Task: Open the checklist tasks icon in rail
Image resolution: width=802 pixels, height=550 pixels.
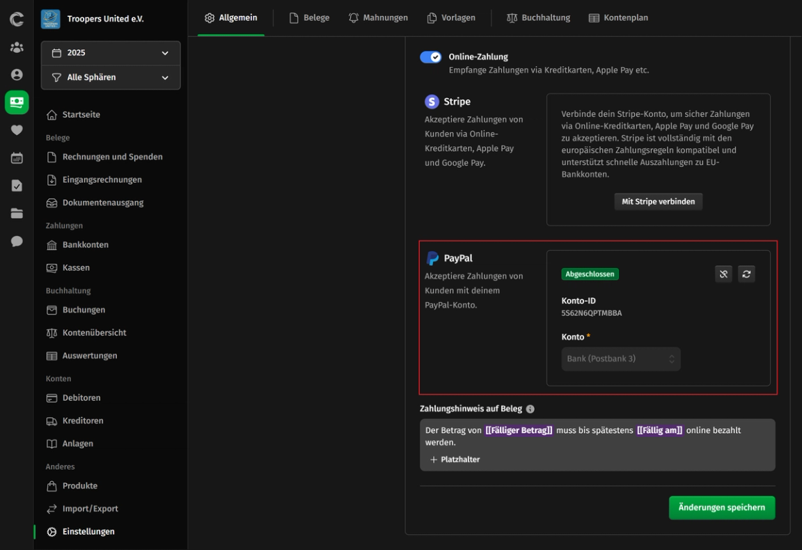Action: click(17, 185)
